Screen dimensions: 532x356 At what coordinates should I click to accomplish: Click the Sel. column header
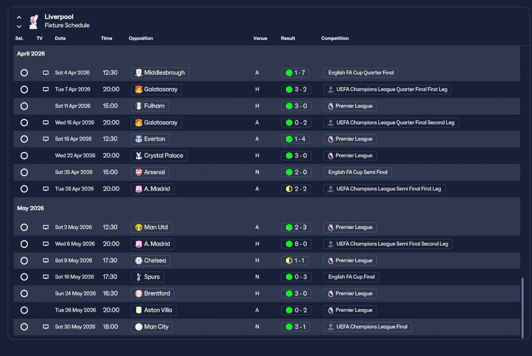[19, 38]
